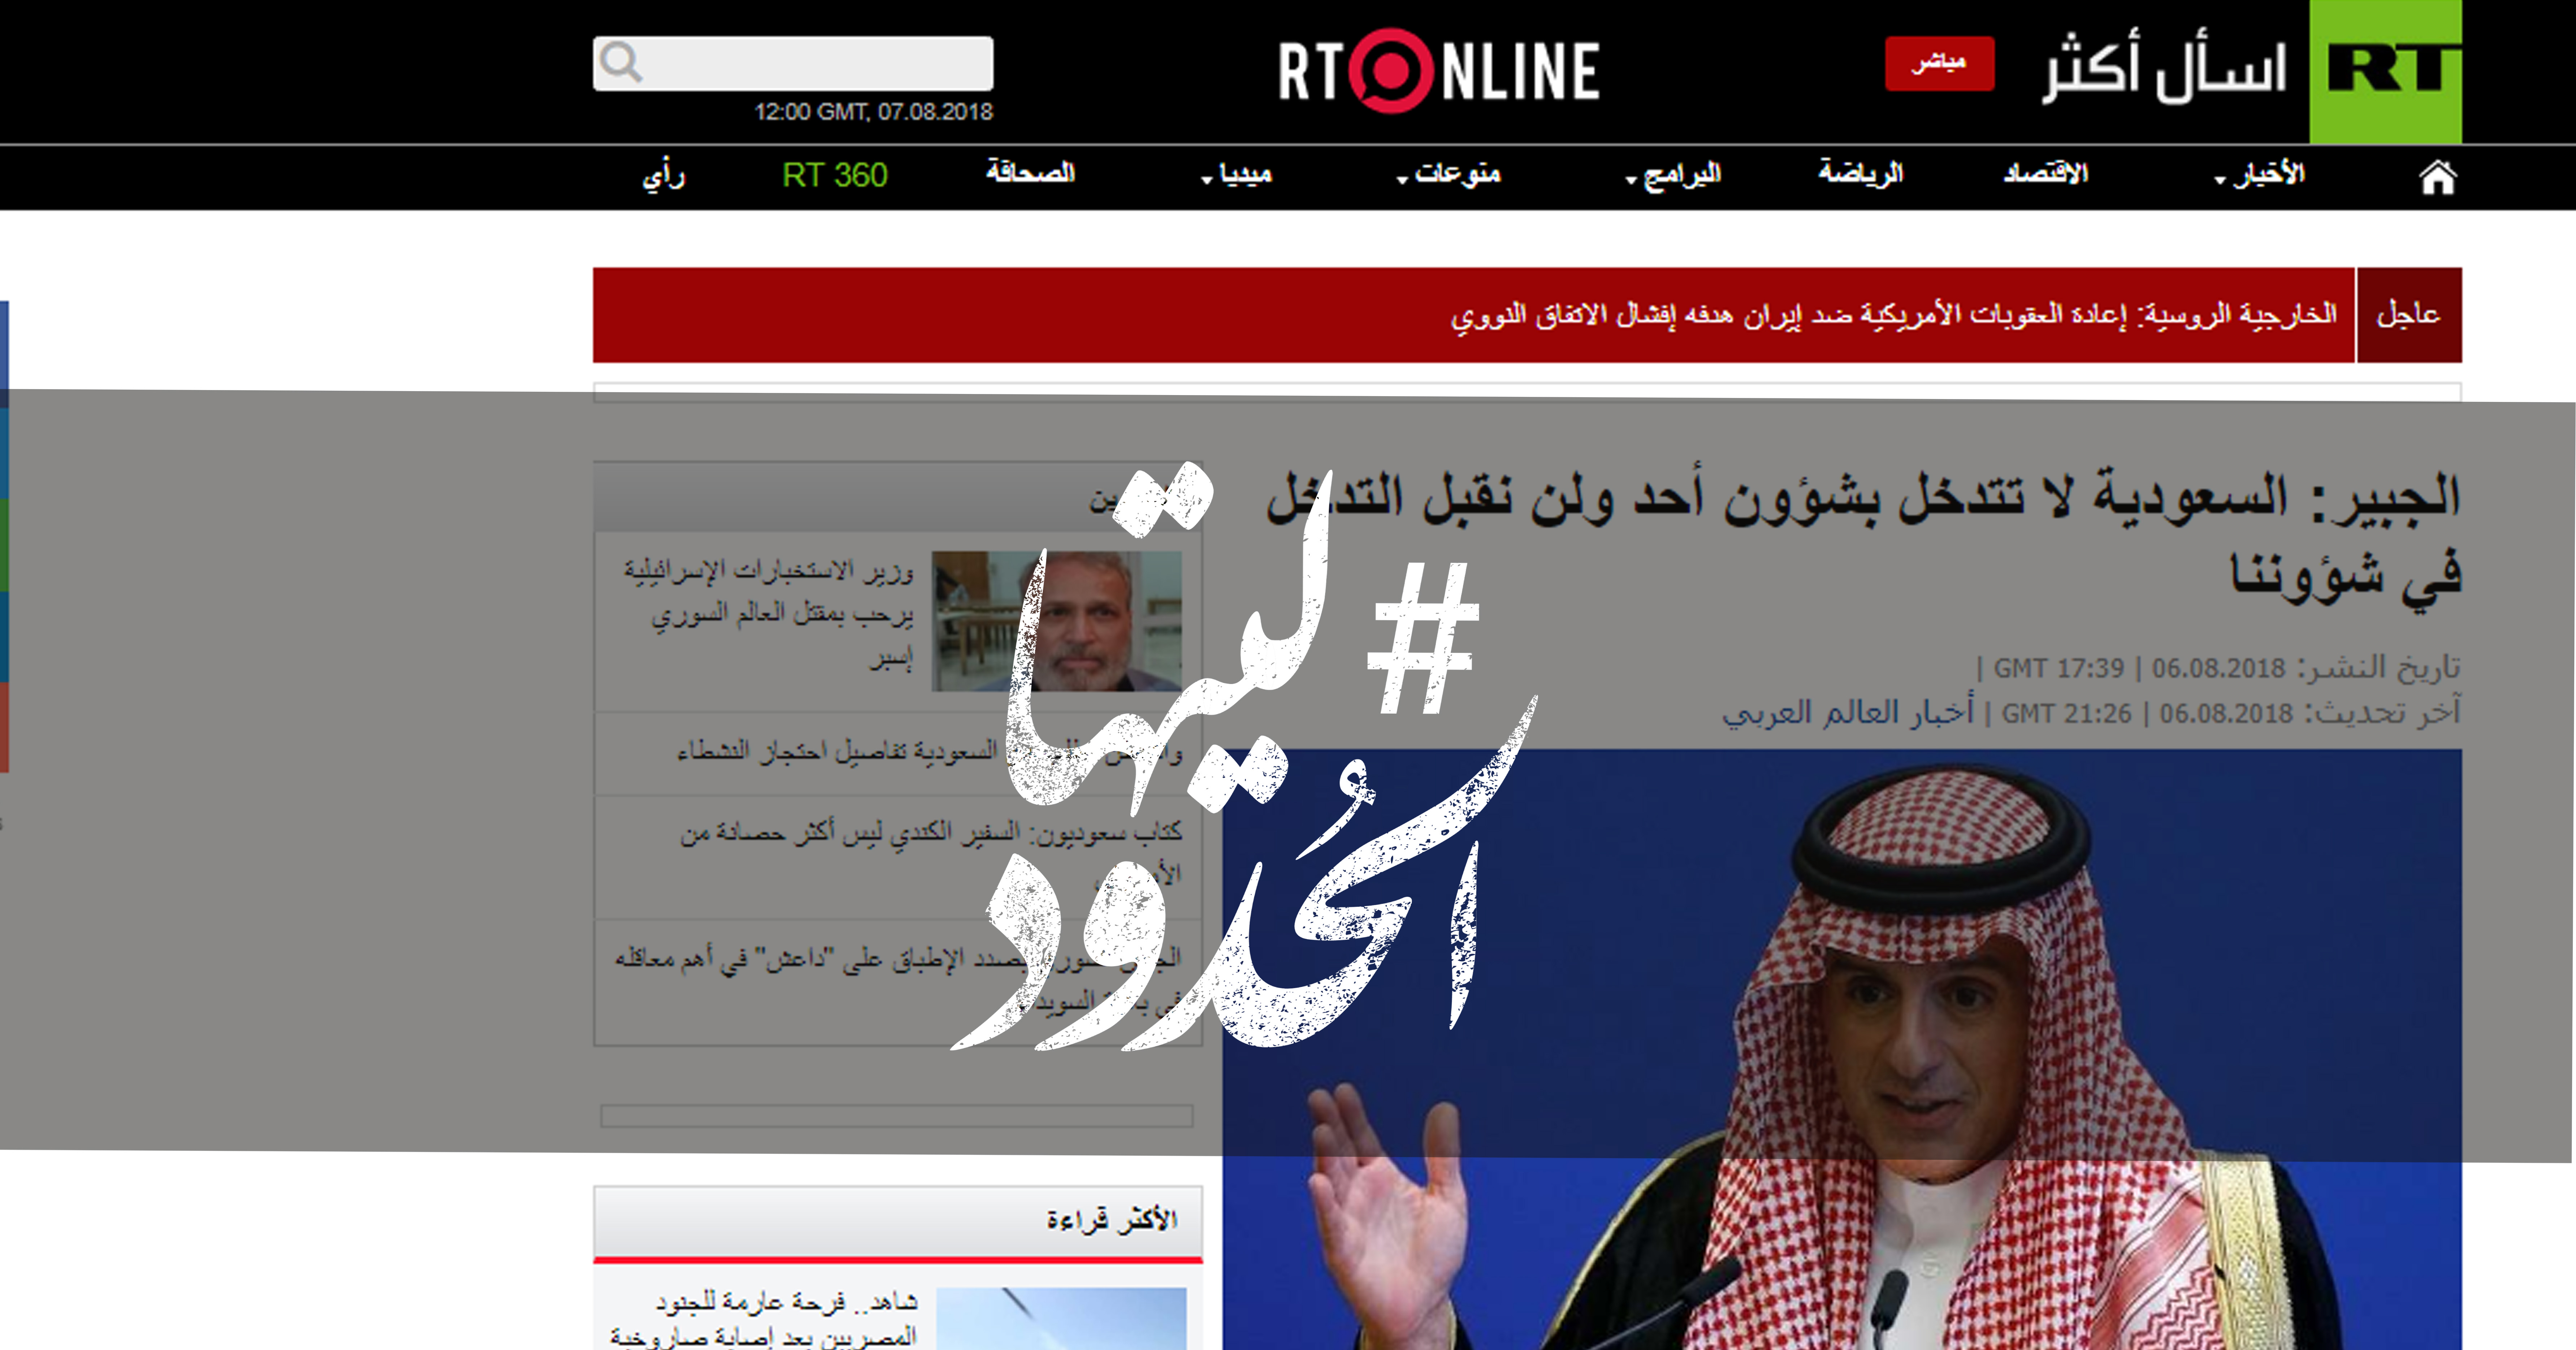The image size is (2576, 1350).
Task: Open story about السعودية تفاصيل احتجاز النشطاء
Action: [x=930, y=751]
